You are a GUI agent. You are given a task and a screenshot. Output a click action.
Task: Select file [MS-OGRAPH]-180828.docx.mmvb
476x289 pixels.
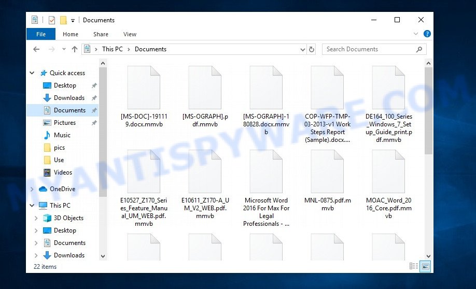(x=266, y=100)
